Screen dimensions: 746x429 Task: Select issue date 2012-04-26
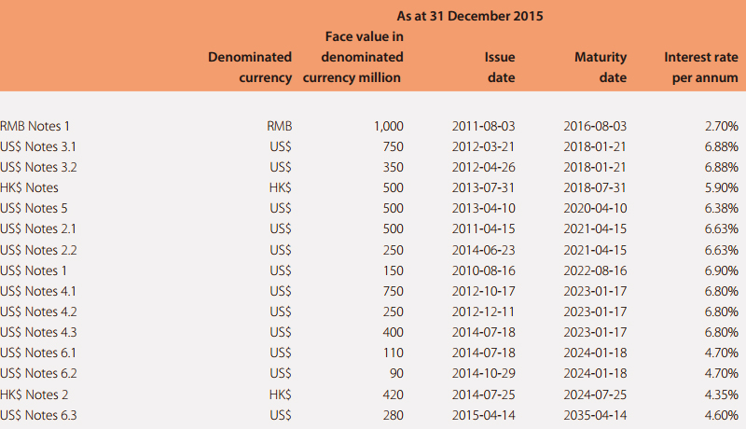[483, 167]
